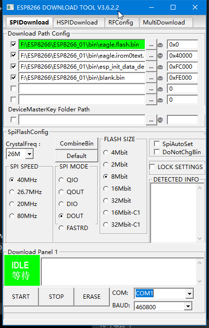Viewport: 209px width, 328px height.
Task: Uncheck the eagle.flash.bin file checkbox
Action: [13, 44]
